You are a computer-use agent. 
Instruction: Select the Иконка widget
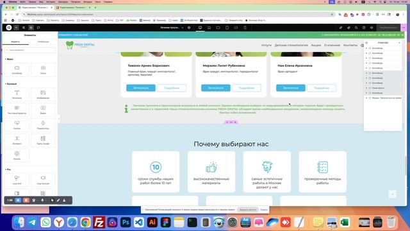click(x=17, y=155)
